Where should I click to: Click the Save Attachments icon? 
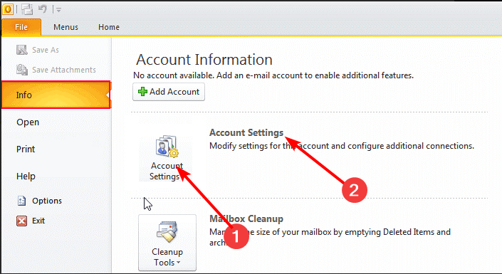(22, 70)
